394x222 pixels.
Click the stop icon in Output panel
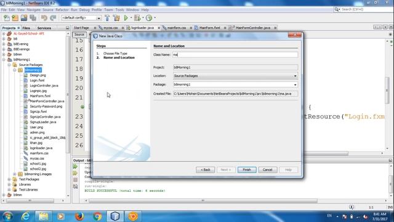tap(75, 179)
